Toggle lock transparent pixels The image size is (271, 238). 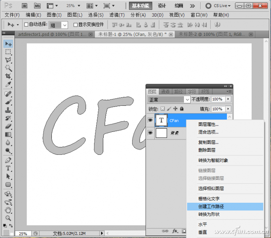point(163,109)
